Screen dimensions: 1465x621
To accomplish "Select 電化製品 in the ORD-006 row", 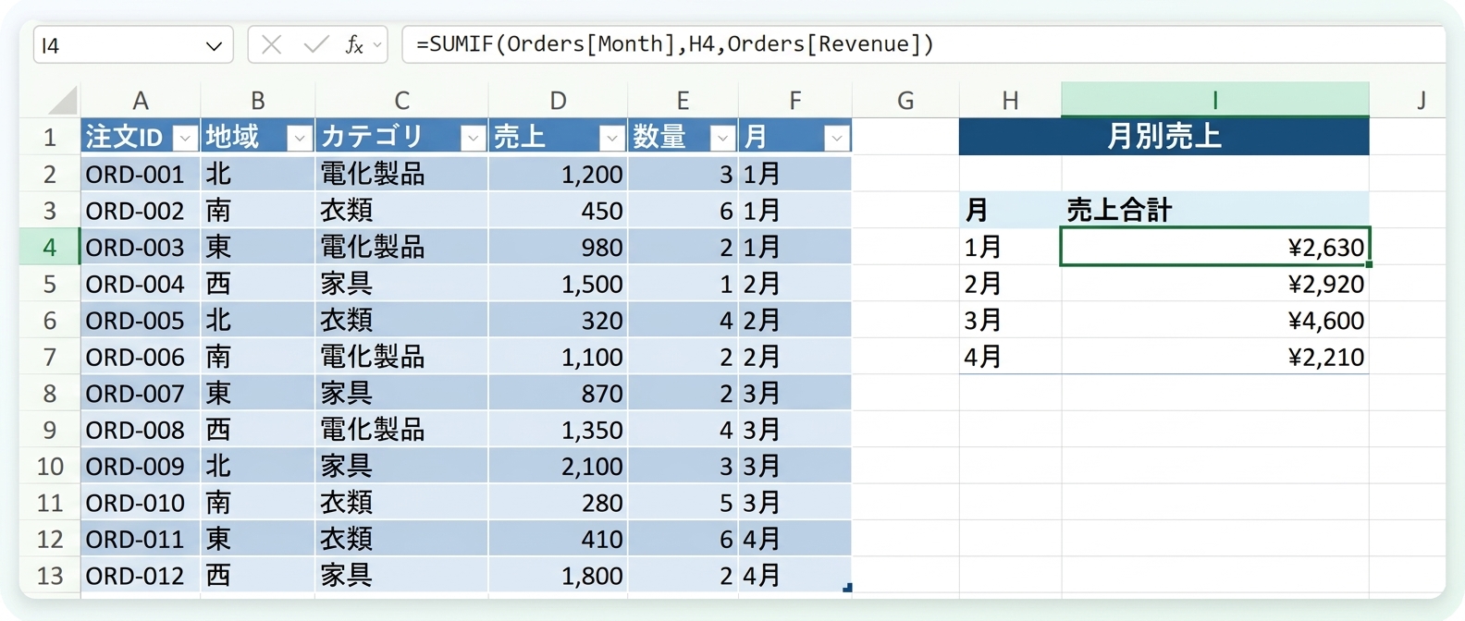I will click(401, 357).
